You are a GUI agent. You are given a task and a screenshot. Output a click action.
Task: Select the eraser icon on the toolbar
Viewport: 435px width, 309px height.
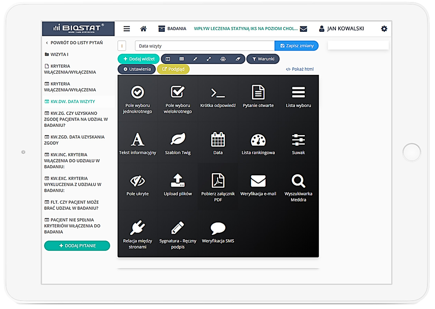click(x=238, y=59)
